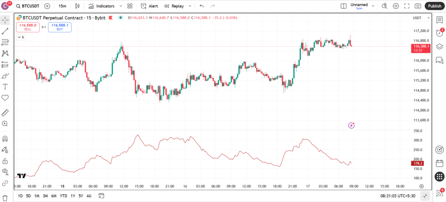Take a chart snapshot with camera icon
Screen dimensions: 446x202
pyautogui.click(x=418, y=6)
